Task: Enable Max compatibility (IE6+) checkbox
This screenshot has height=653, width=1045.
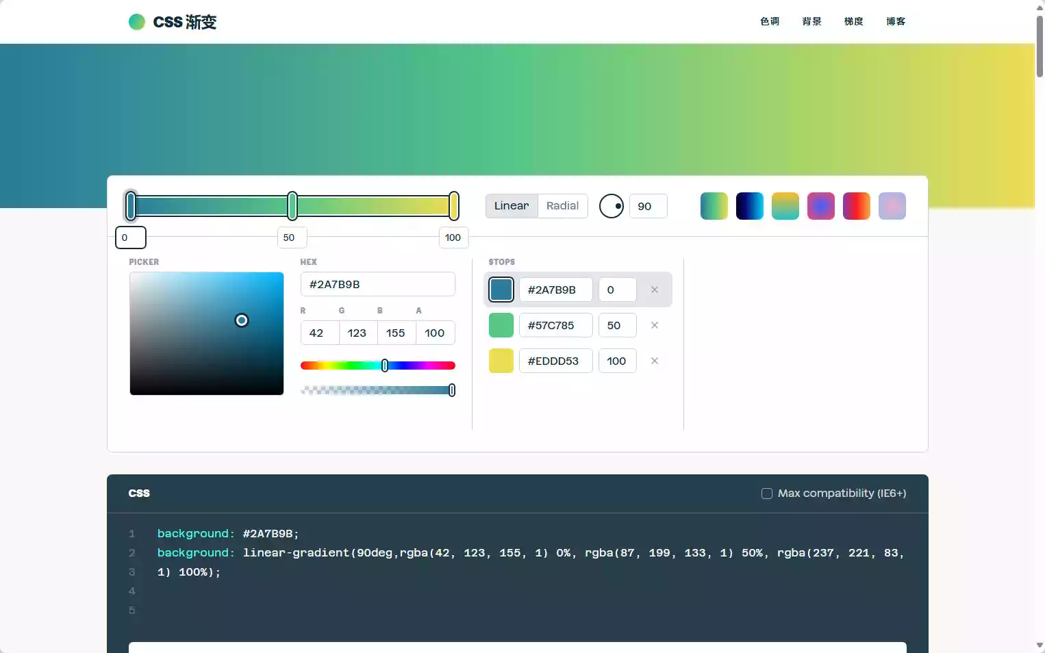Action: [767, 494]
